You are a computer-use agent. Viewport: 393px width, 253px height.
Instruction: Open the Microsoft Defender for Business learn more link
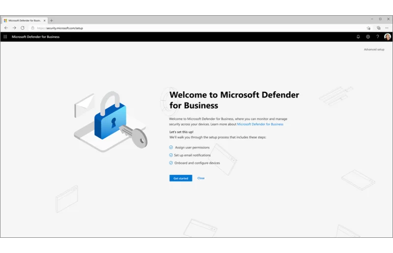[x=260, y=124]
